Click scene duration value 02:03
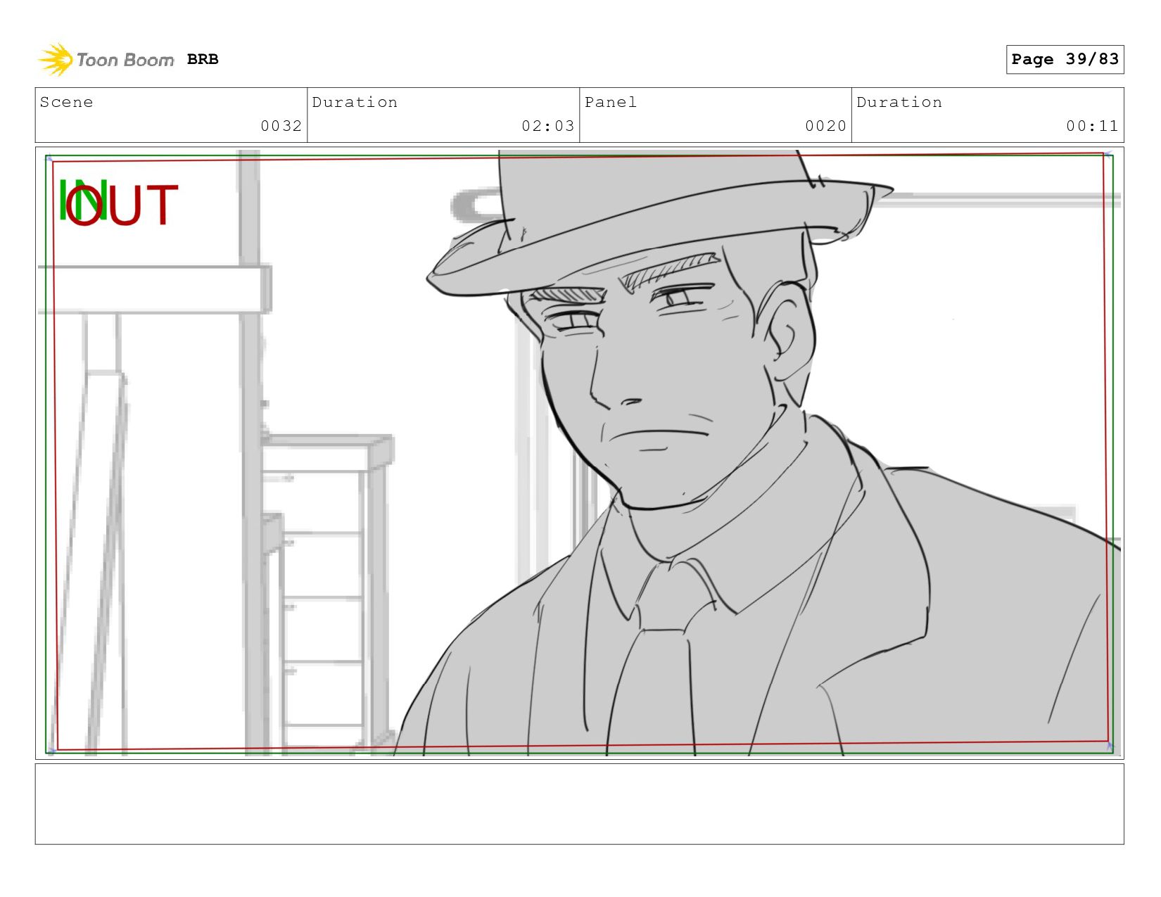 (547, 126)
